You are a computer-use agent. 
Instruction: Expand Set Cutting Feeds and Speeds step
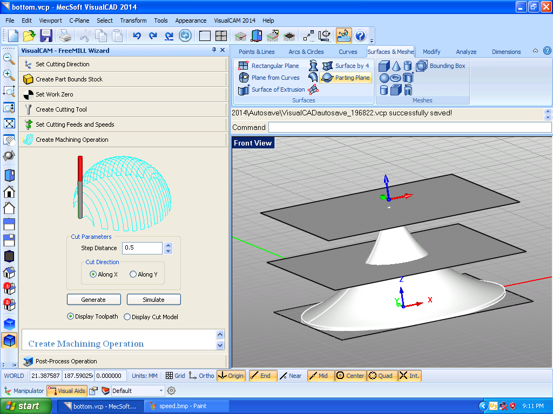(124, 125)
